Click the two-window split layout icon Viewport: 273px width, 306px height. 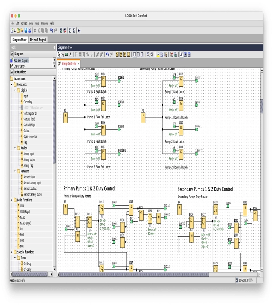tap(138, 55)
